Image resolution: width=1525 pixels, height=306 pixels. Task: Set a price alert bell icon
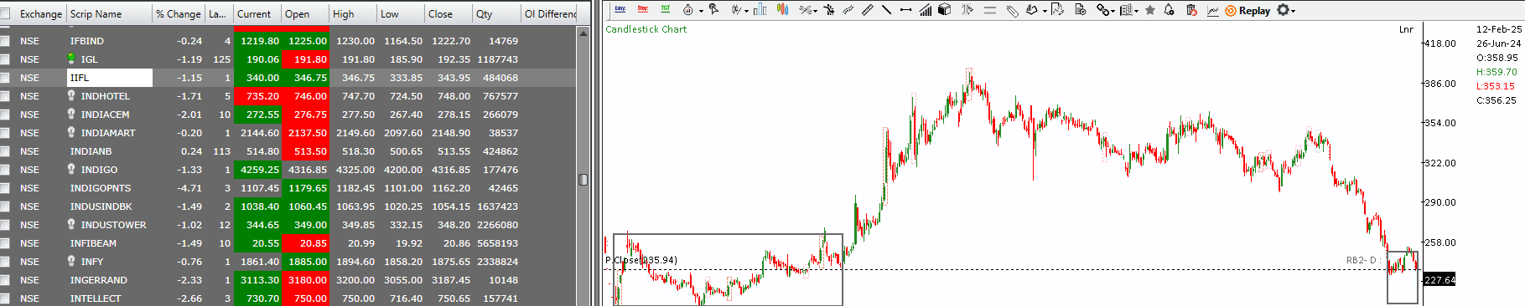tap(1169, 10)
